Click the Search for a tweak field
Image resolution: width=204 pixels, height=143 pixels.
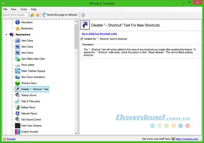pyautogui.click(x=15, y=15)
